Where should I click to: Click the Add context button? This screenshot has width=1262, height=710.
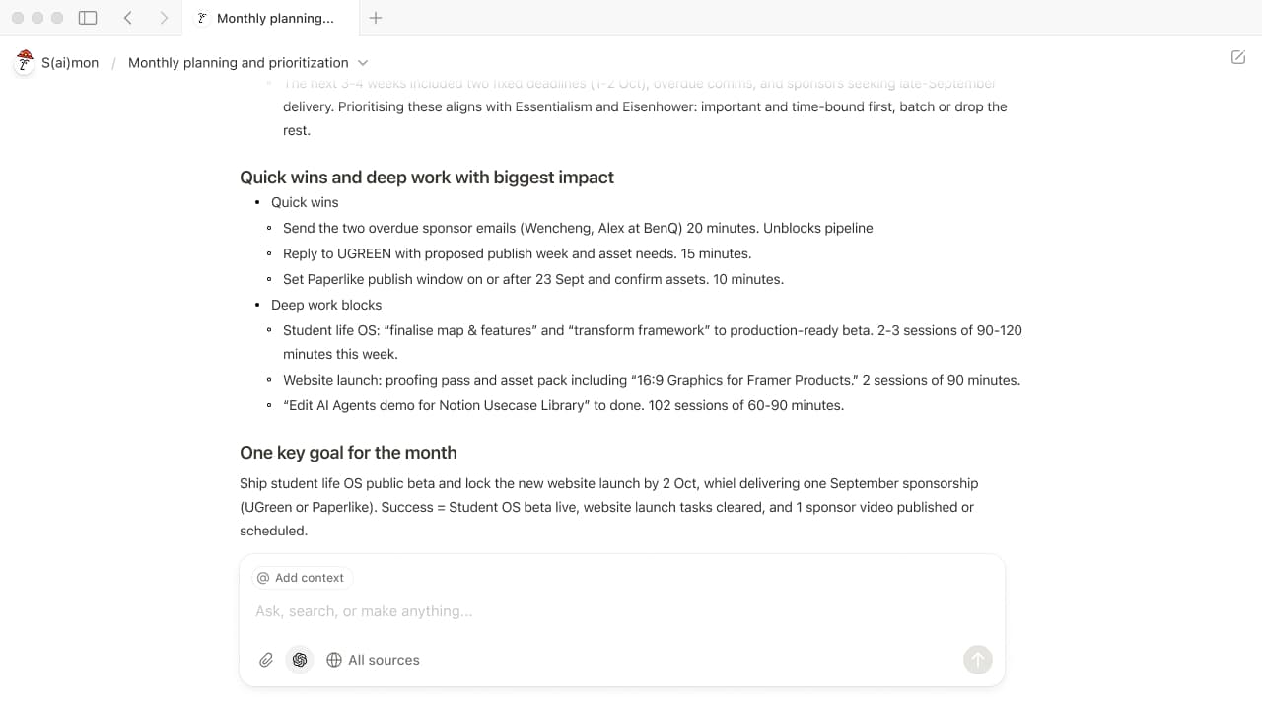(x=300, y=578)
